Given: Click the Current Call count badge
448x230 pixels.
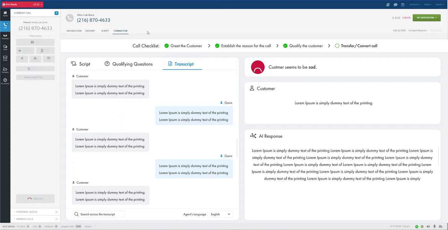Looking at the screenshot, I should tap(56, 13).
